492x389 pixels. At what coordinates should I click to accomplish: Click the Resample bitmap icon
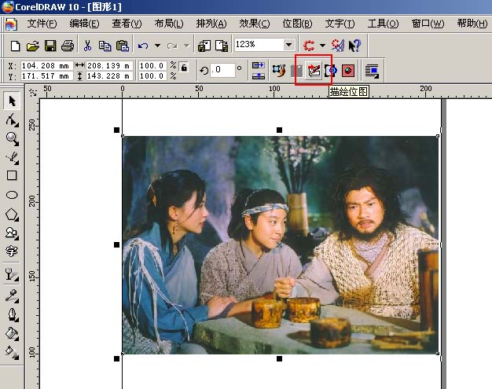tap(331, 70)
